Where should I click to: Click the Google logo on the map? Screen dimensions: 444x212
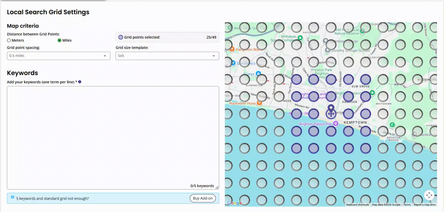pyautogui.click(x=235, y=203)
